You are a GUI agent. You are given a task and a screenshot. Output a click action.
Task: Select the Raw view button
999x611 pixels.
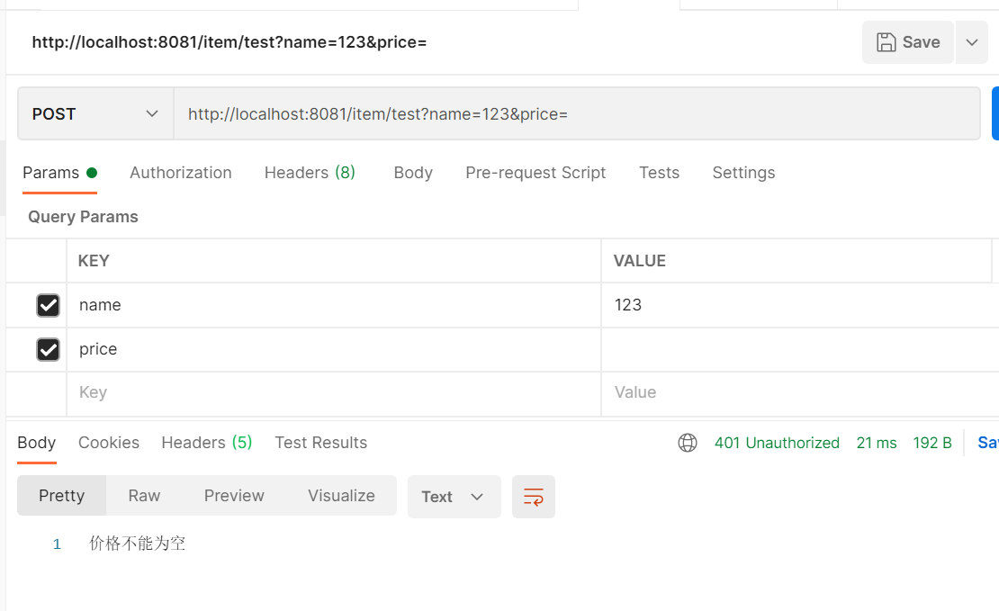144,496
